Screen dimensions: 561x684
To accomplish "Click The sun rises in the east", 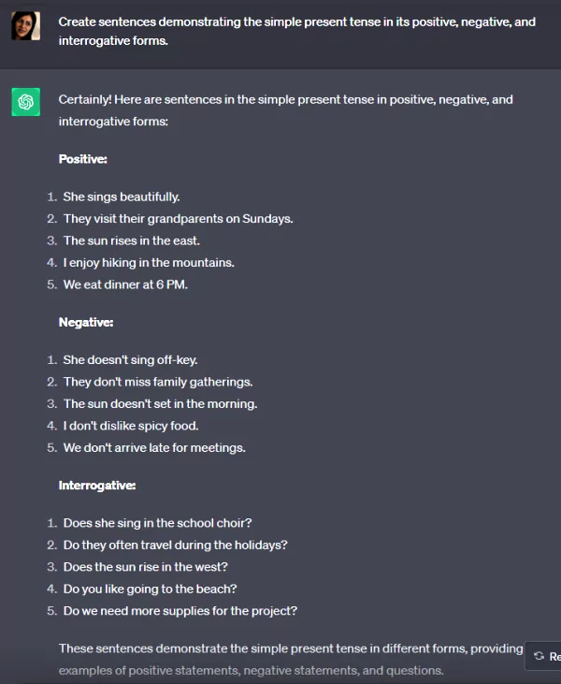I will 132,240.
